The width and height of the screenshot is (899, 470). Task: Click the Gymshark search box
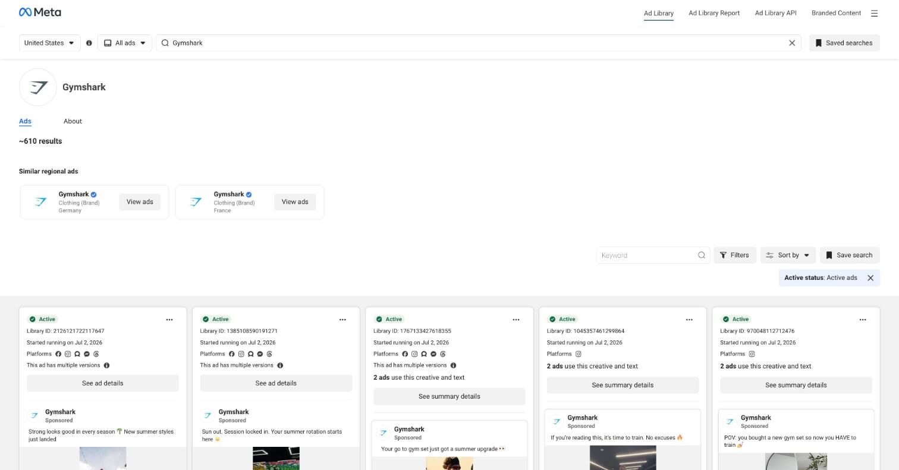point(479,43)
